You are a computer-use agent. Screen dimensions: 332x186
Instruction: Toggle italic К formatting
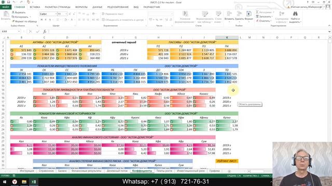[46, 20]
